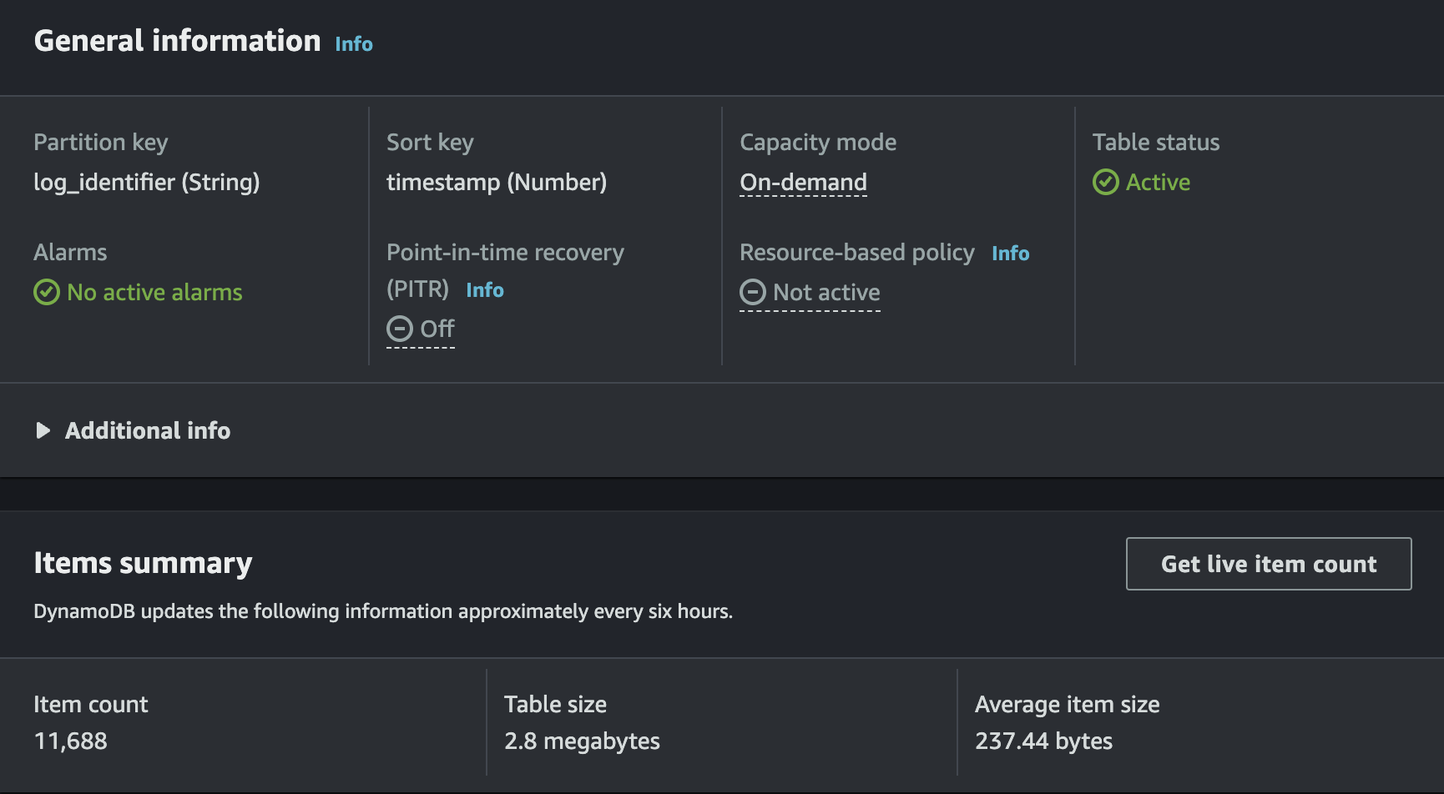1444x794 pixels.
Task: Click the Active table status text
Action: [x=1158, y=182]
